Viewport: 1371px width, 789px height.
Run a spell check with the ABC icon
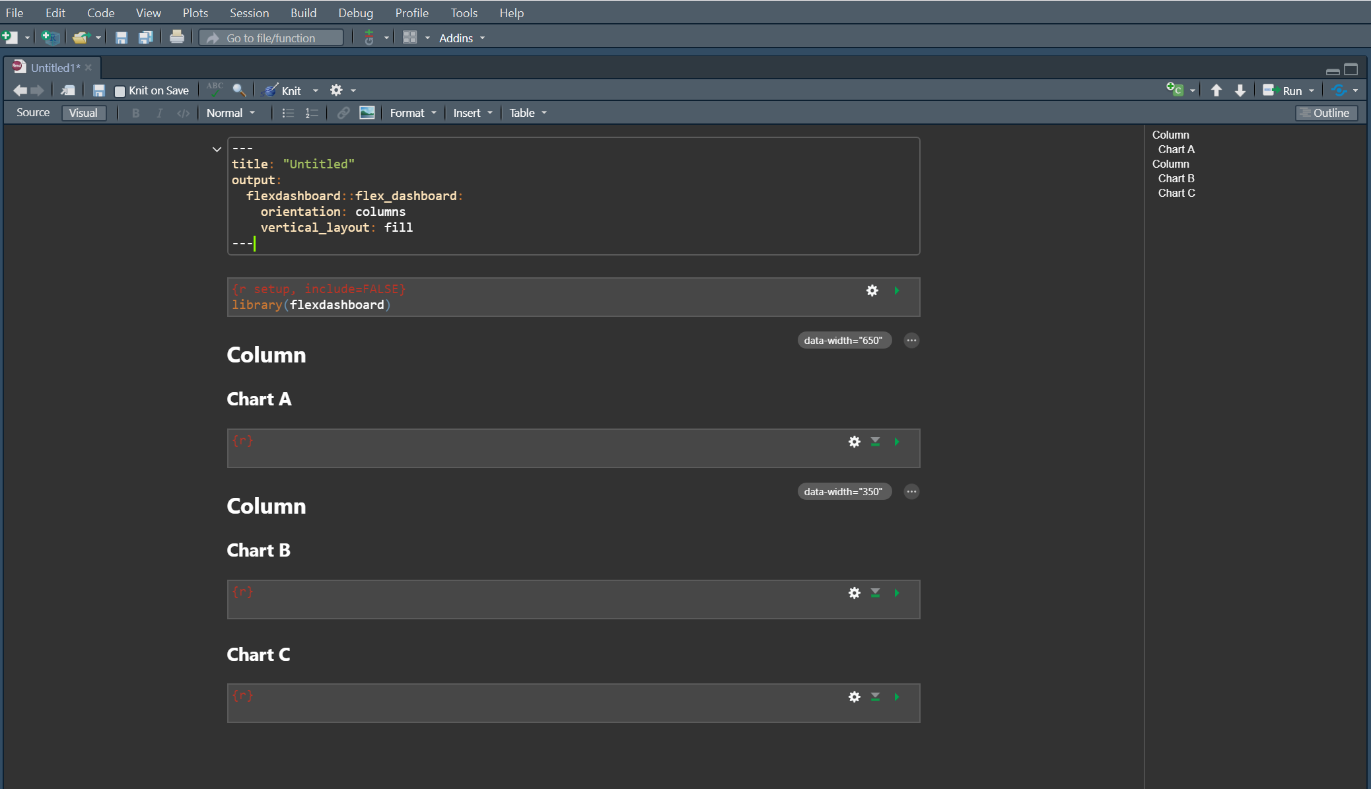[x=214, y=89]
